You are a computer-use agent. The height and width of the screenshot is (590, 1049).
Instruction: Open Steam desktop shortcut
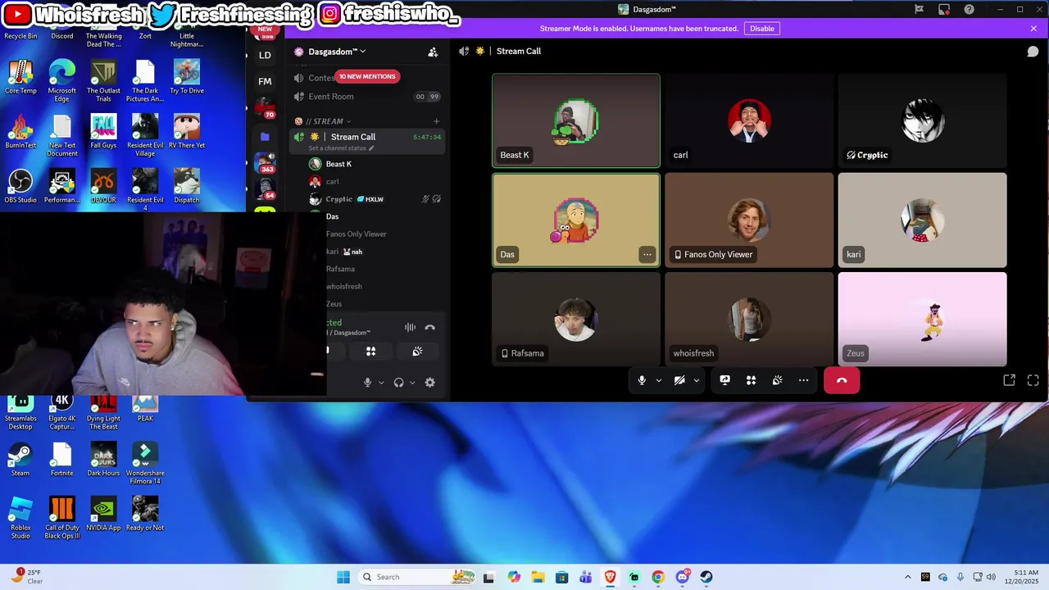[x=20, y=459]
